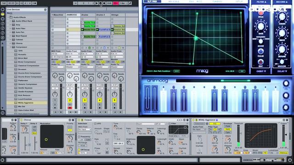Viewport: 294px width, 165px height.
Task: Click the Chorus Delay 2 Mod button
Action: pyautogui.click(x=34, y=133)
